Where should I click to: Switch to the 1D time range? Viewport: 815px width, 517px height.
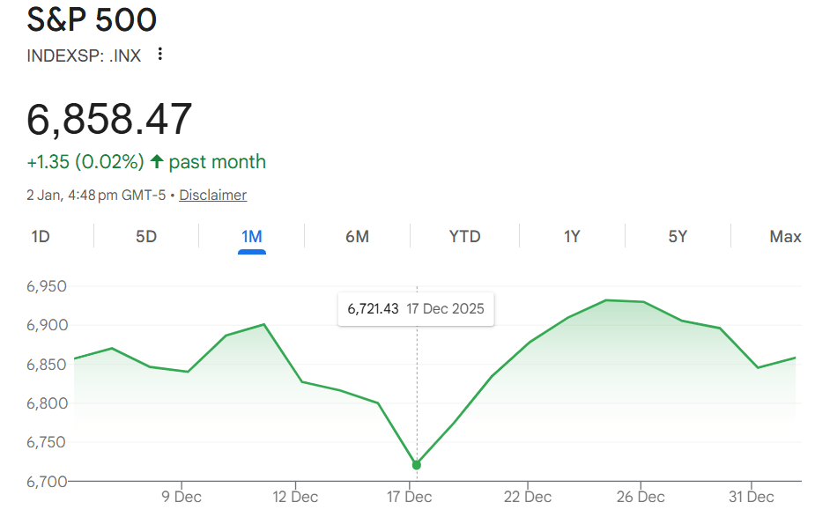tap(41, 236)
